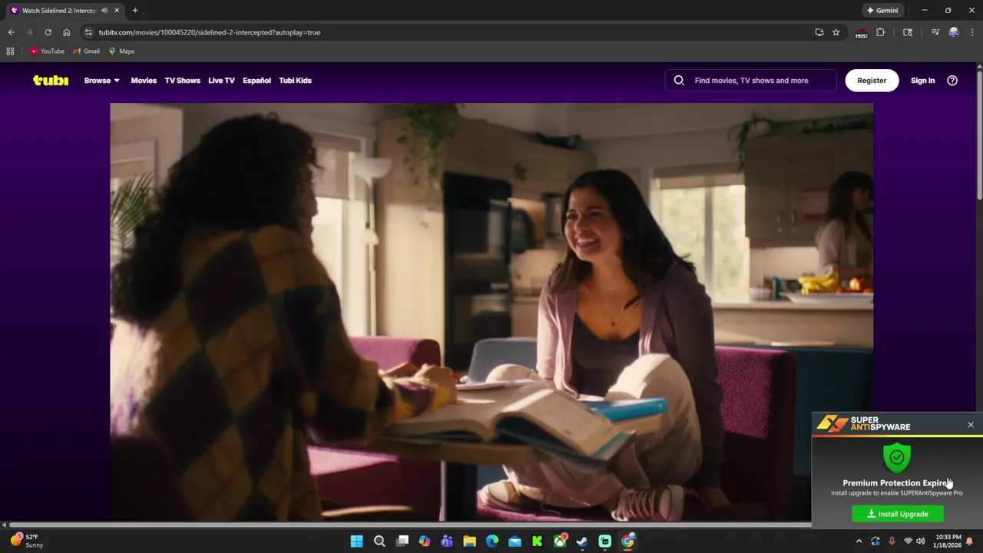Viewport: 983px width, 553px height.
Task: Click the Gemini button
Action: click(882, 10)
